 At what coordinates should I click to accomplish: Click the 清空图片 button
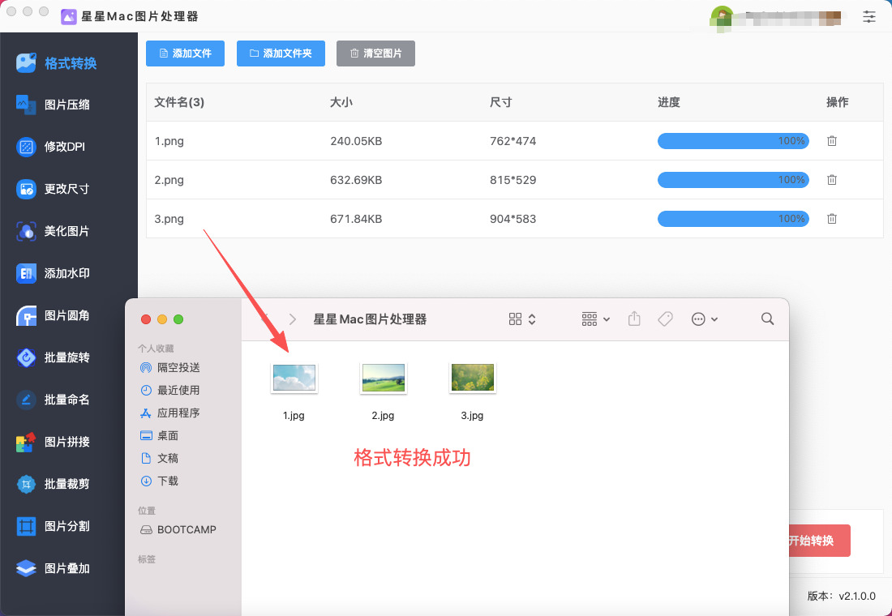[x=375, y=53]
